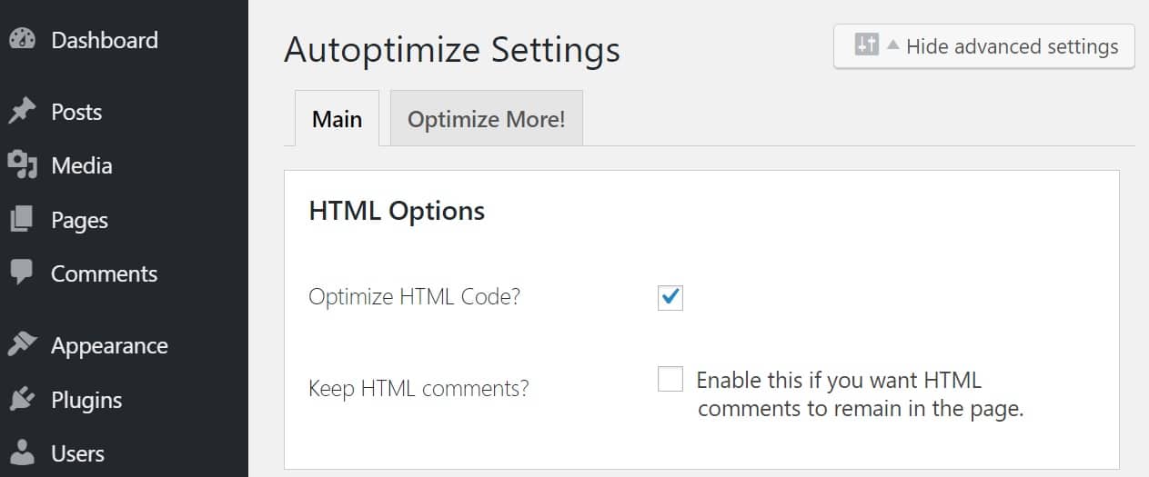This screenshot has height=477, width=1149.
Task: Navigate to the Comments menu label
Action: pyautogui.click(x=104, y=273)
